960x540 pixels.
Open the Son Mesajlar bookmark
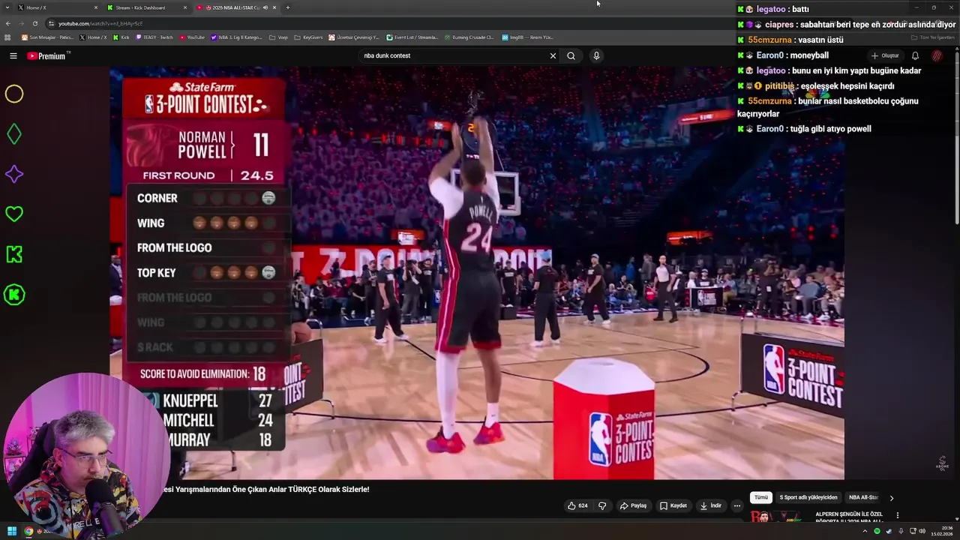coord(46,37)
